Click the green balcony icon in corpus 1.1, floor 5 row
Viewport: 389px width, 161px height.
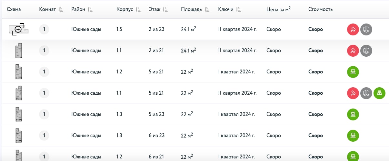click(x=379, y=93)
